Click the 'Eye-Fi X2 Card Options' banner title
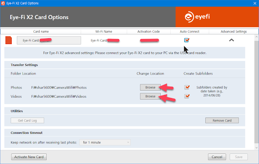 click(39, 17)
